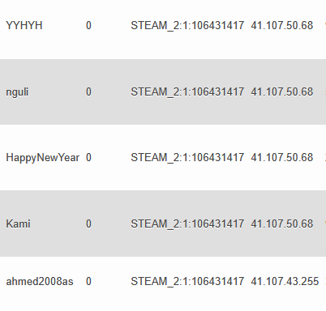
Task: Click the zero value in ahmed2008as row
Action: pos(88,282)
